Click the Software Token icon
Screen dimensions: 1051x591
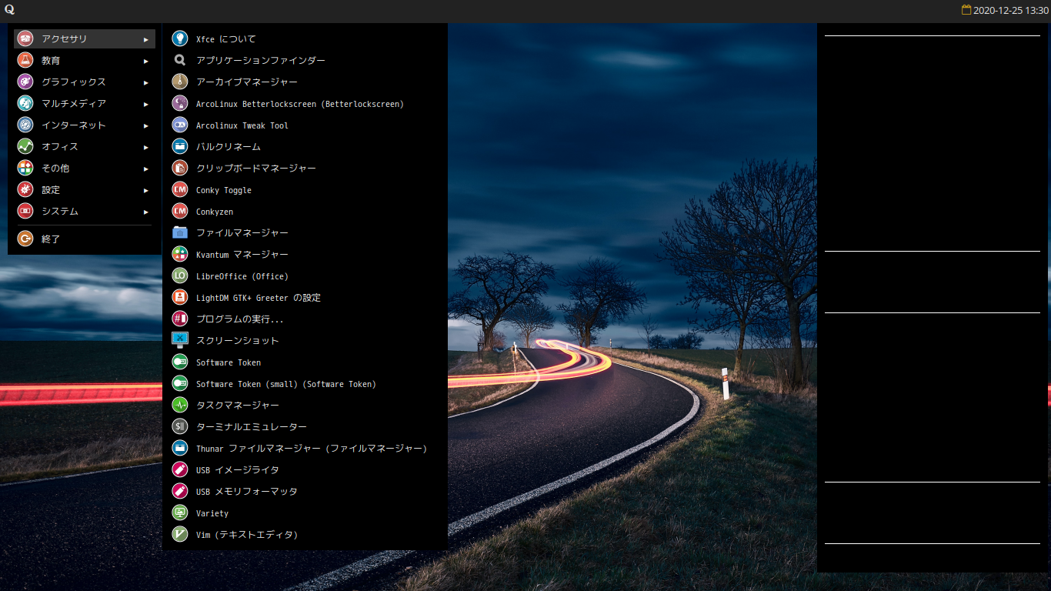point(179,362)
